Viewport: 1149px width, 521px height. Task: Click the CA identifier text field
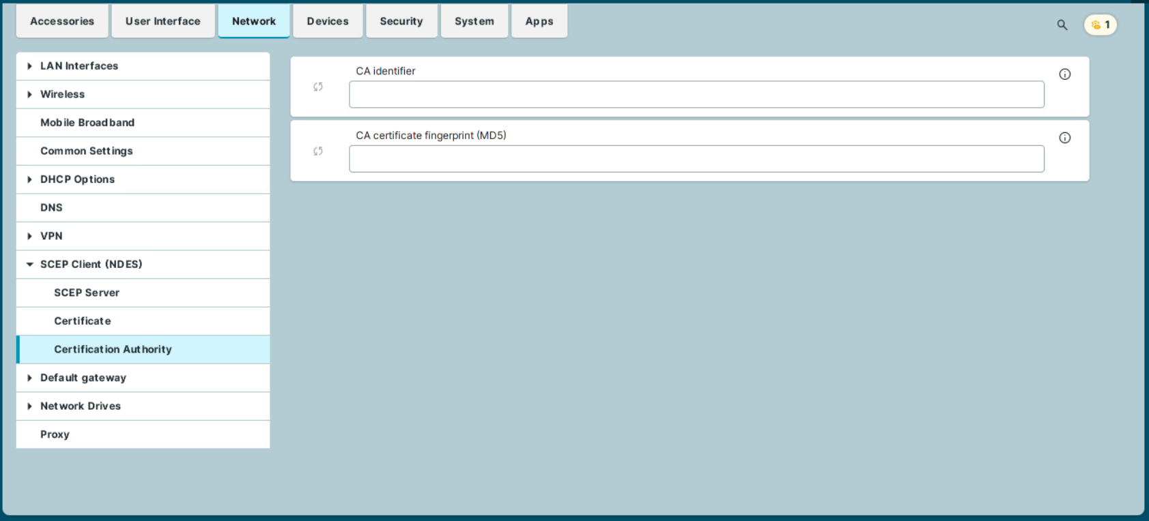696,95
